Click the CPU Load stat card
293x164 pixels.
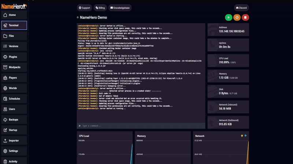(x=228, y=60)
